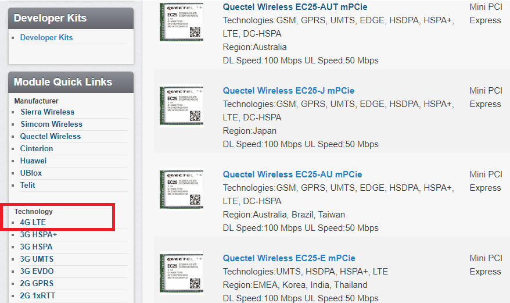Image resolution: width=510 pixels, height=303 pixels.
Task: View EC25-J module thumbnail image
Action: (x=181, y=106)
